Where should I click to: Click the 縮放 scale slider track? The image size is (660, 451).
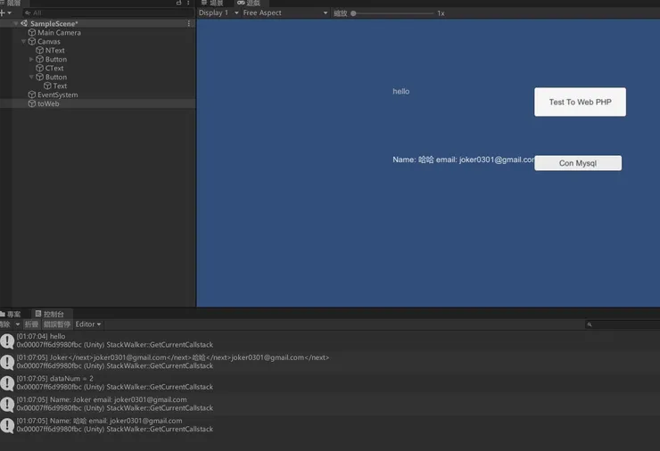393,13
